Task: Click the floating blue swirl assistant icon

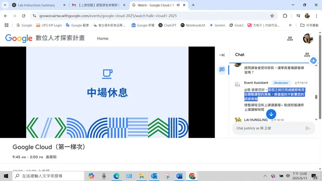Action: [313, 60]
